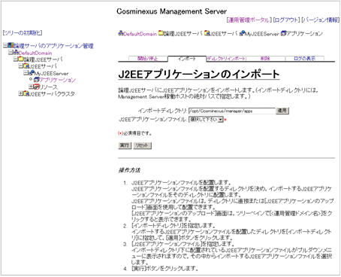This screenshot has width=341, height=277.
Task: Collapse the 論理J2EEサーバ tree node
Action: tap(15, 59)
